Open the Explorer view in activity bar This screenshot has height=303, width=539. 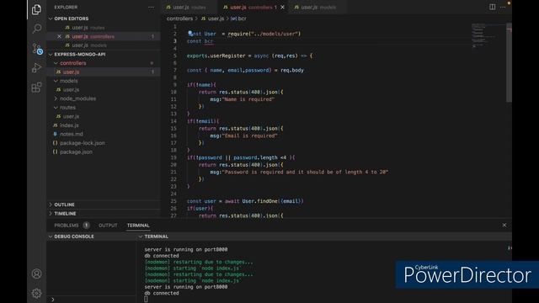[36, 9]
